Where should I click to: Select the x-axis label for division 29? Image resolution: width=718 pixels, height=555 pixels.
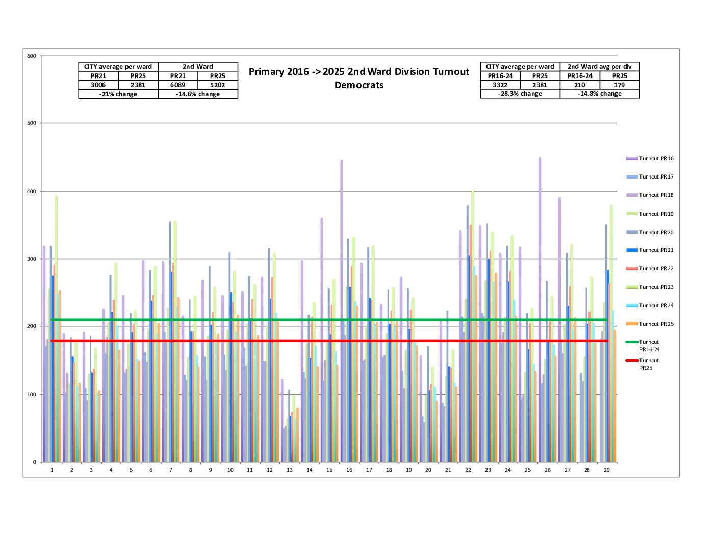click(x=606, y=470)
